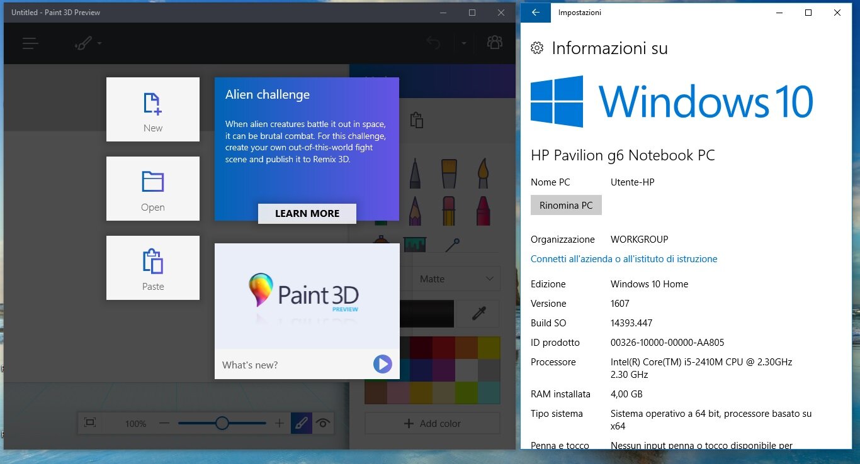
Task: Select the Eraser tool
Action: pos(448,211)
